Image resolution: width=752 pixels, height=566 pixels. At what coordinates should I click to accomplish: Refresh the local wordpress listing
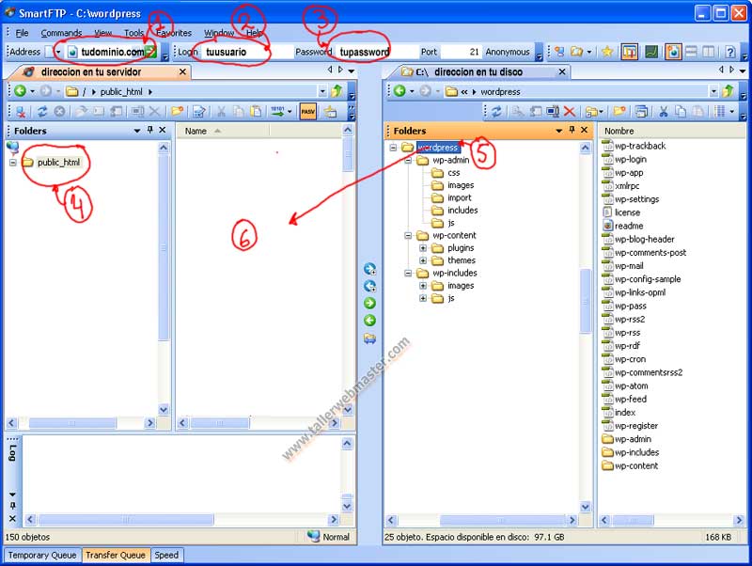pos(496,112)
